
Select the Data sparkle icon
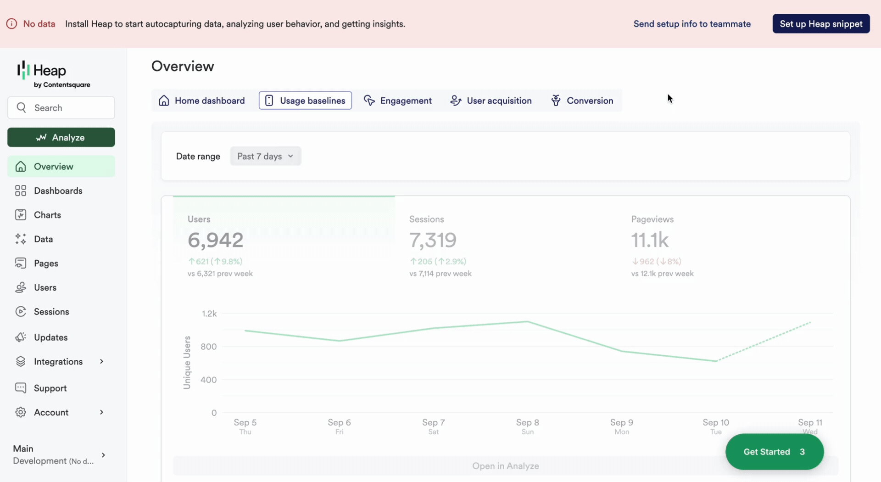[x=21, y=239]
